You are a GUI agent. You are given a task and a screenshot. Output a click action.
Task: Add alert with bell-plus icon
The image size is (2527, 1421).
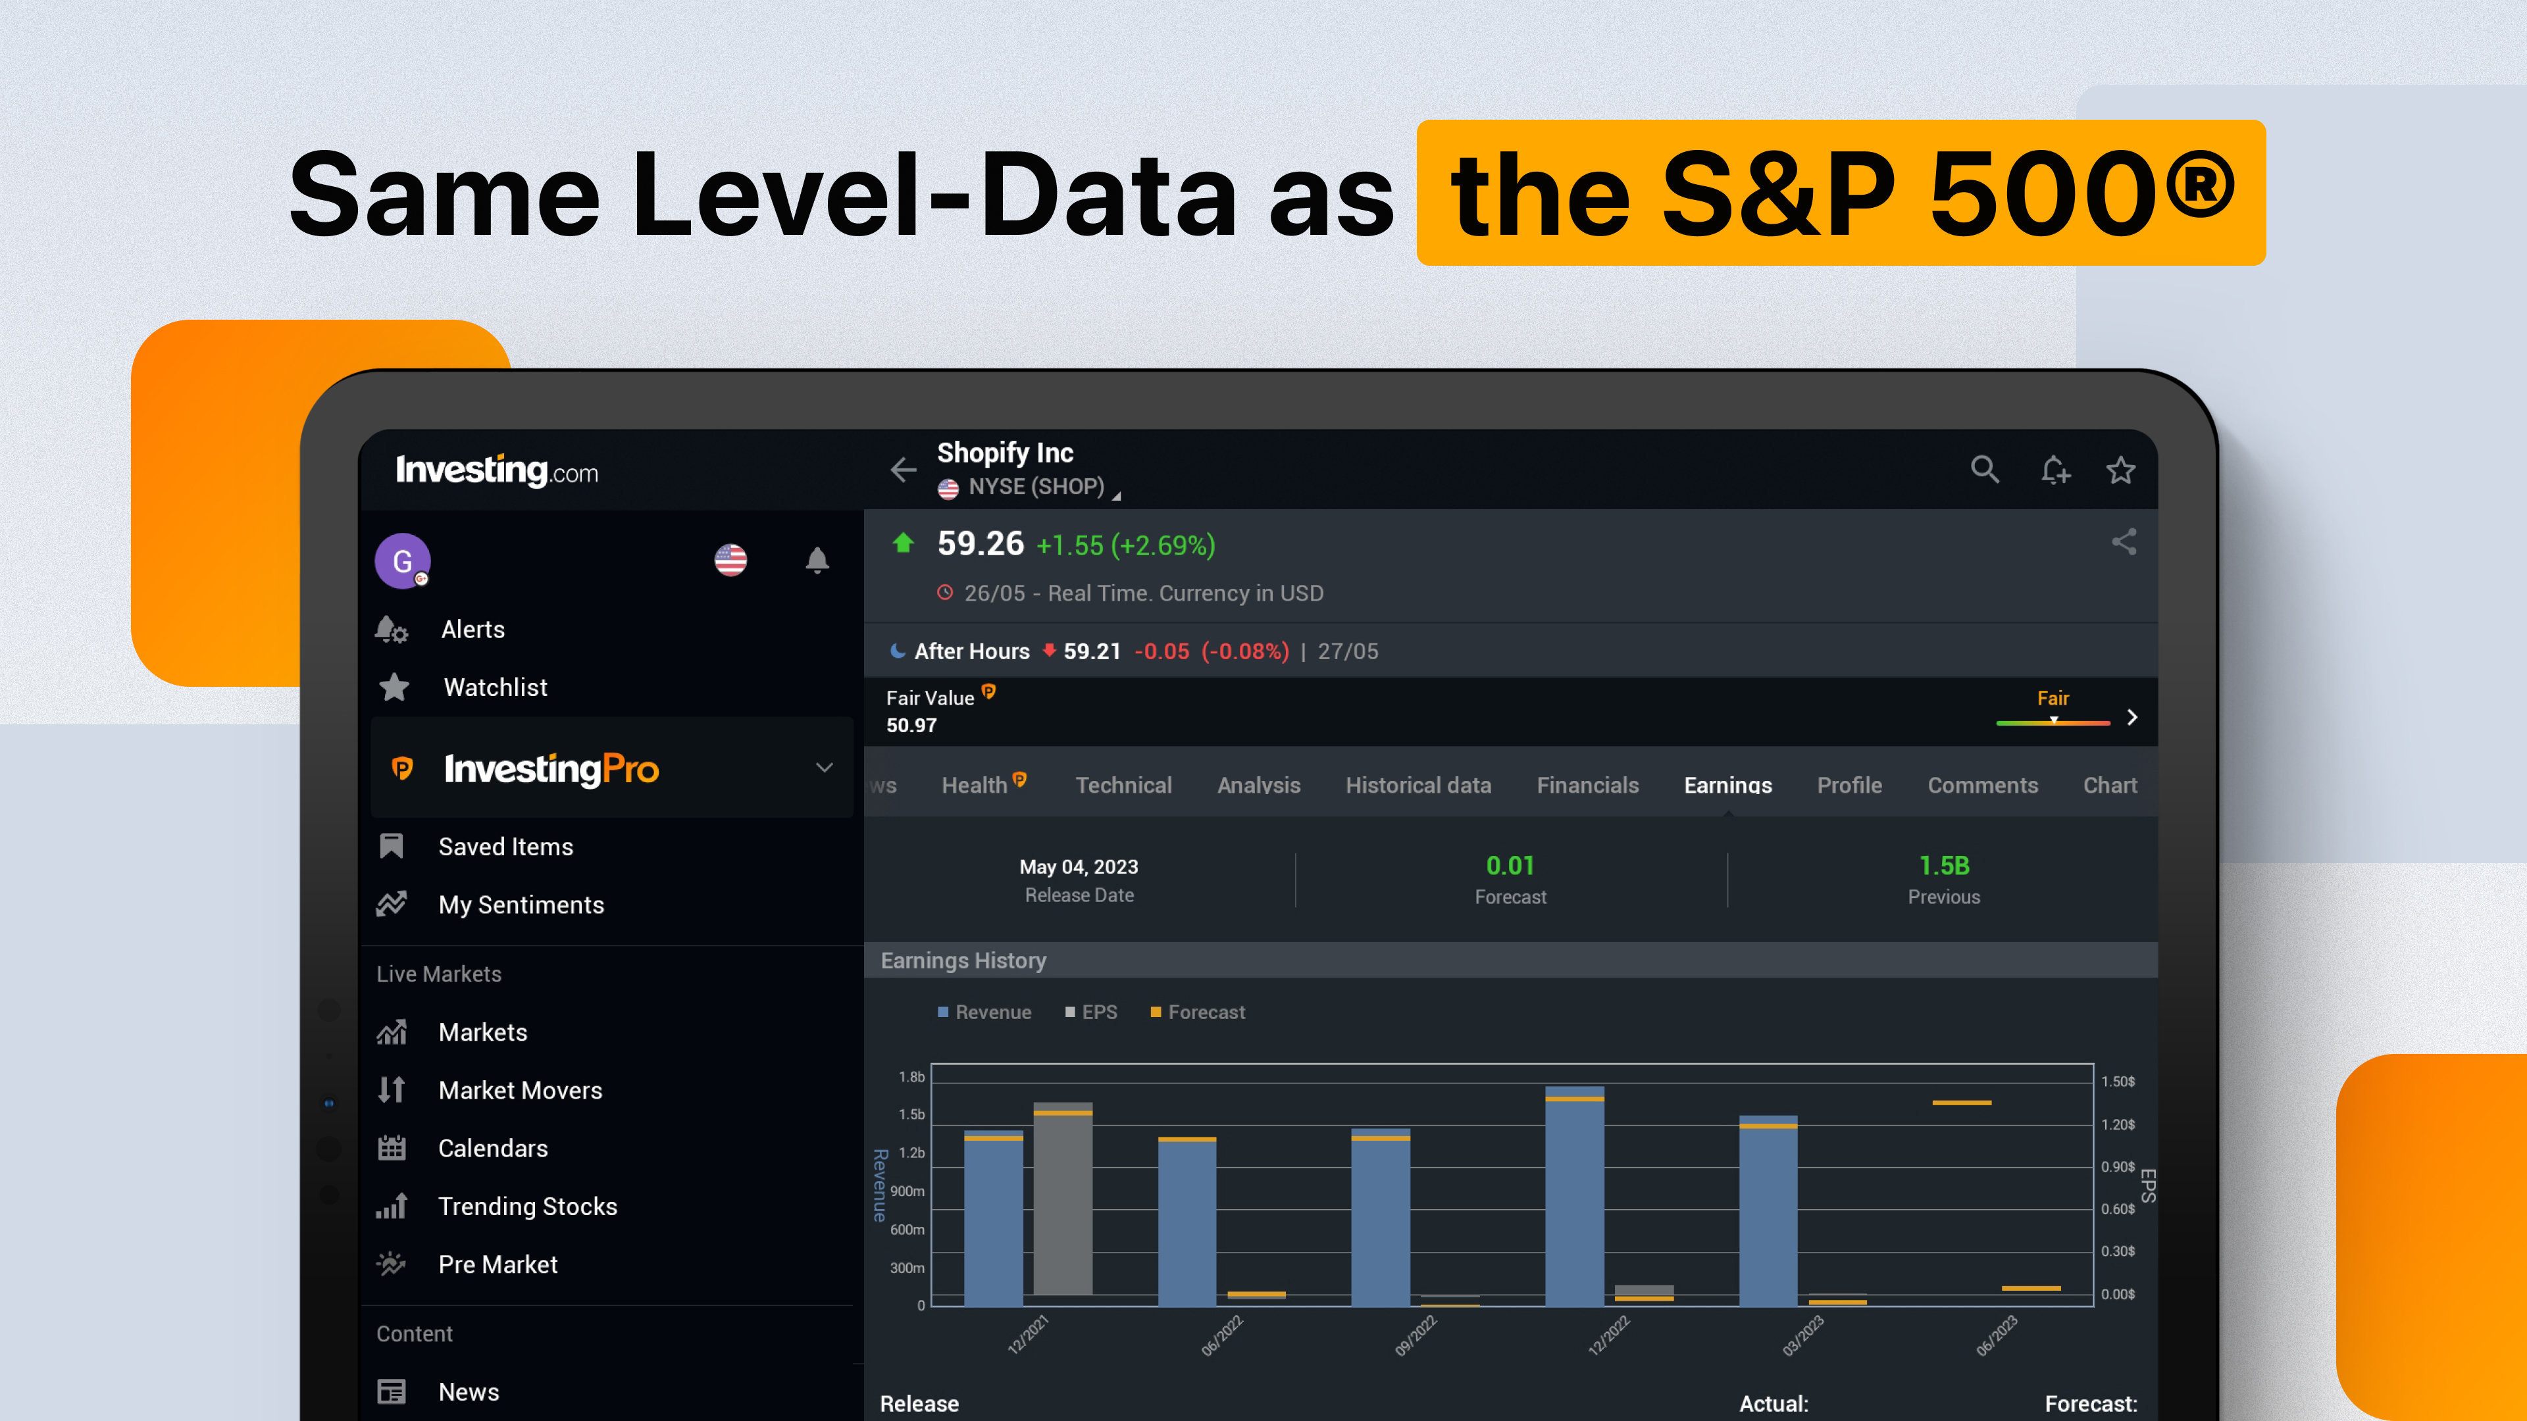[x=2054, y=470]
